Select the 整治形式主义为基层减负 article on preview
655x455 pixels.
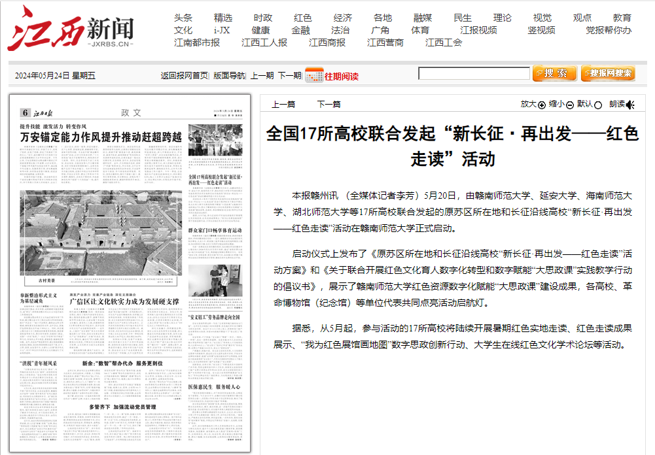[x=39, y=298]
